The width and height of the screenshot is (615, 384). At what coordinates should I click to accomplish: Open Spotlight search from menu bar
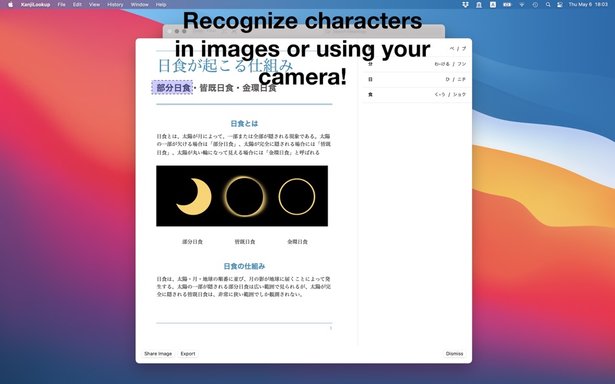[x=548, y=5]
